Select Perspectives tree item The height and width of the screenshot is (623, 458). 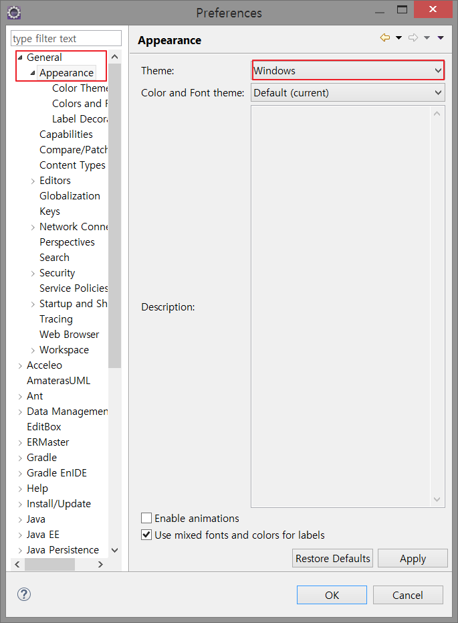coord(67,242)
